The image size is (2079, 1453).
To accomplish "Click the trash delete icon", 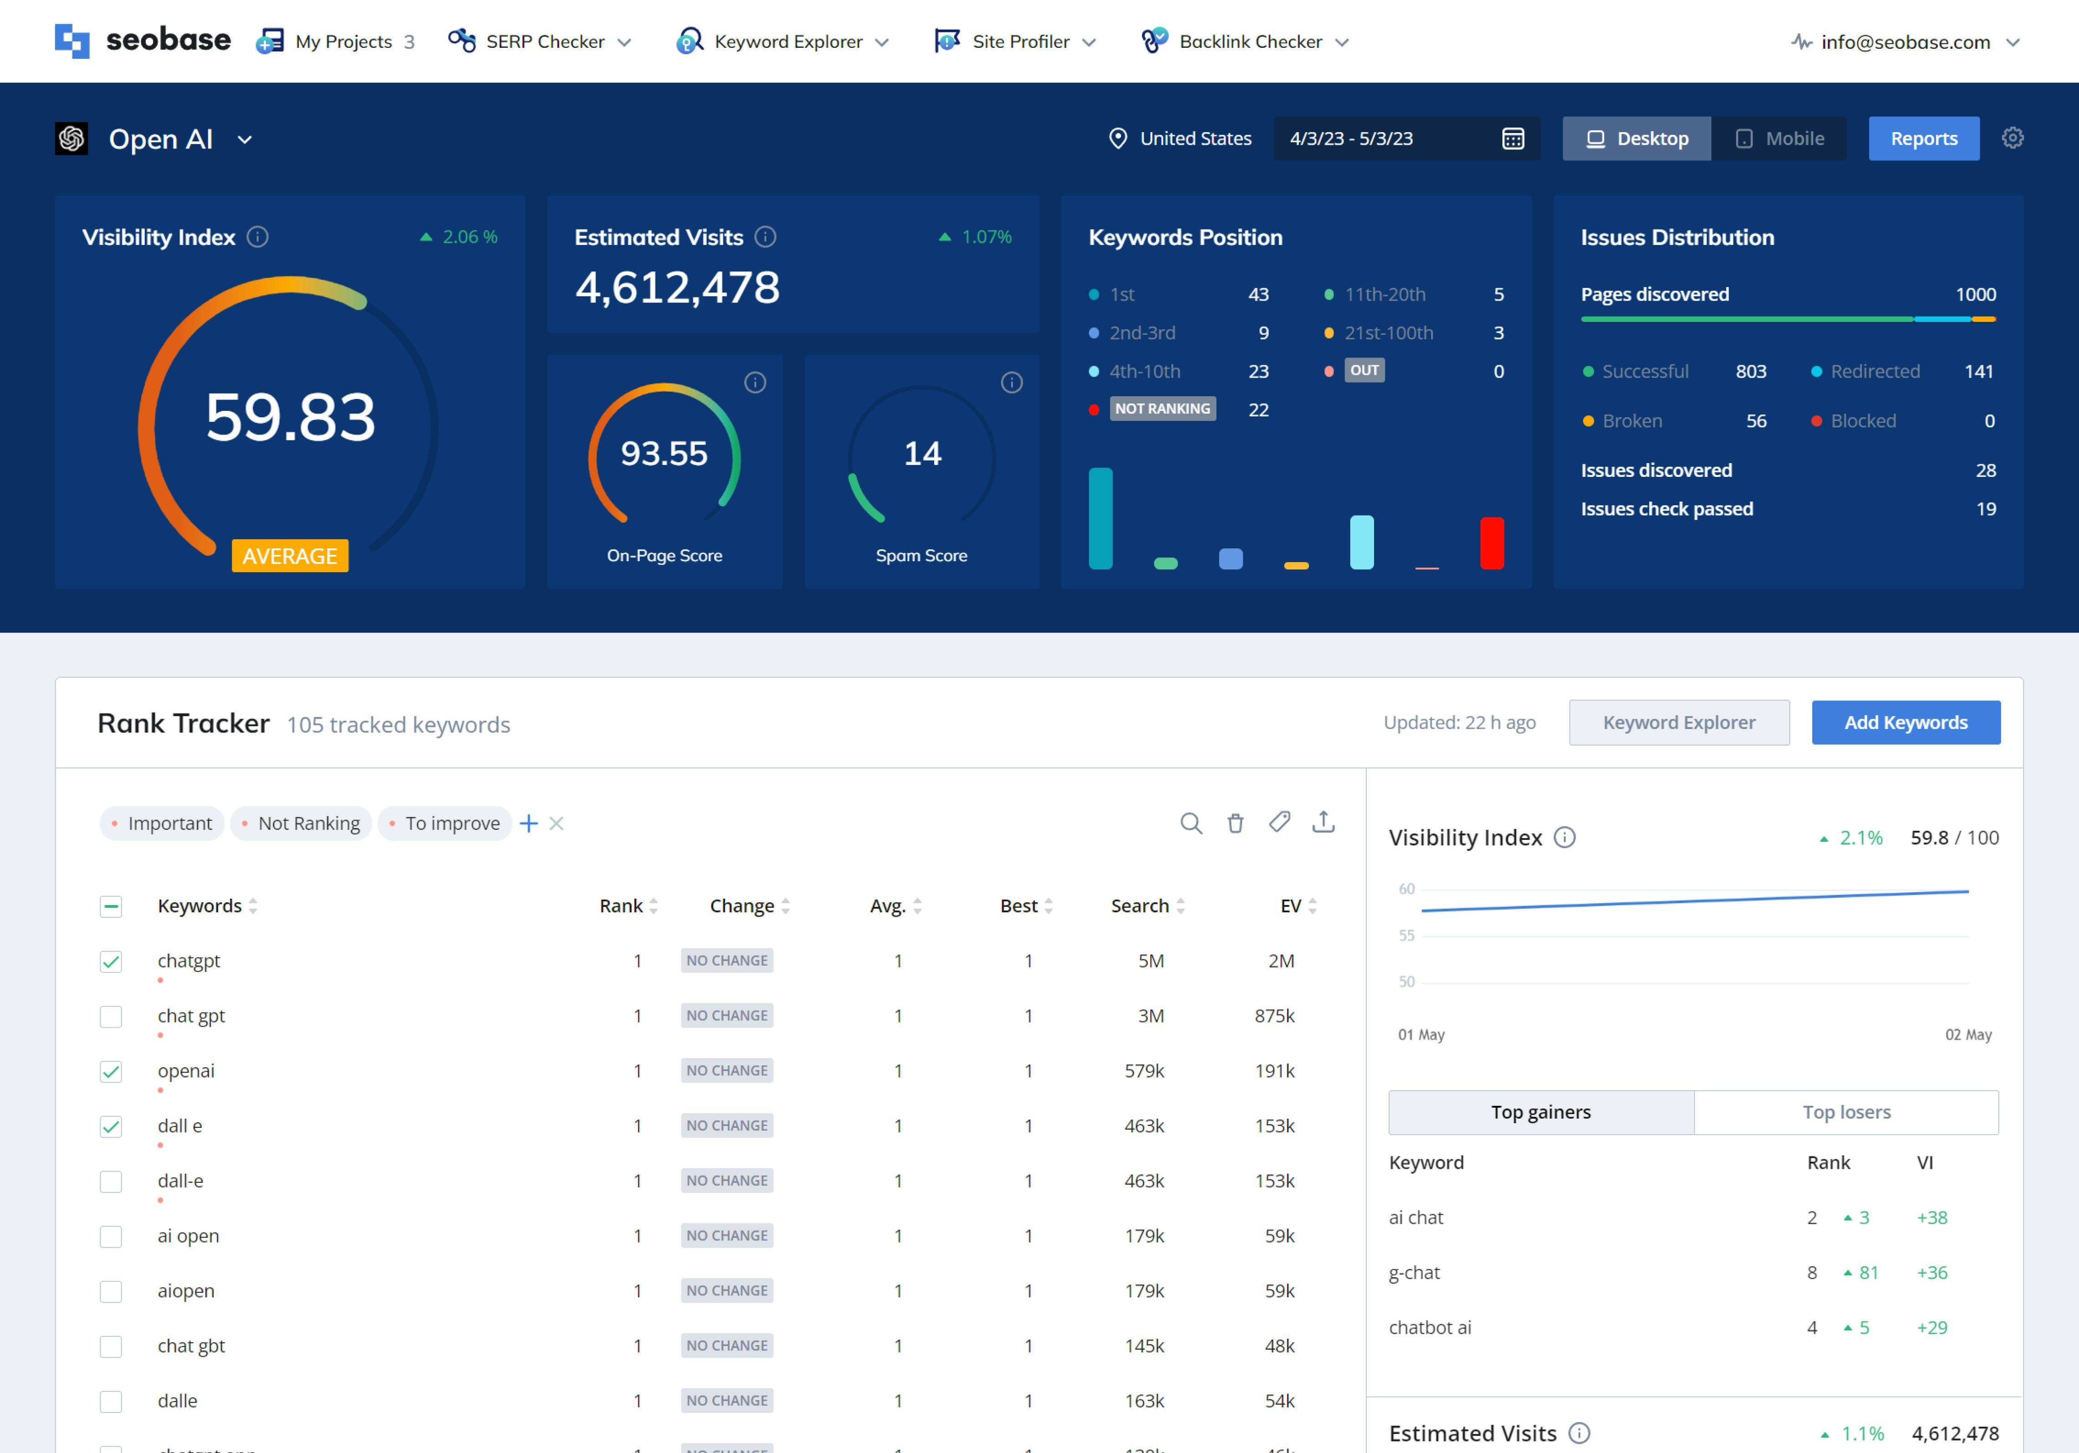I will click(x=1235, y=823).
